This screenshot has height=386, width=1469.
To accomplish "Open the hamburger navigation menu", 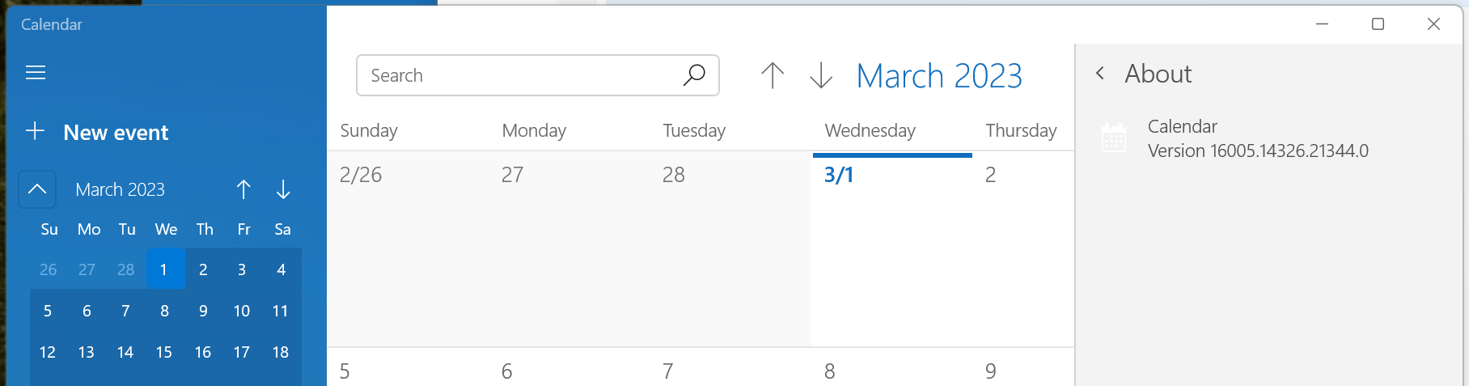I will click(x=36, y=73).
